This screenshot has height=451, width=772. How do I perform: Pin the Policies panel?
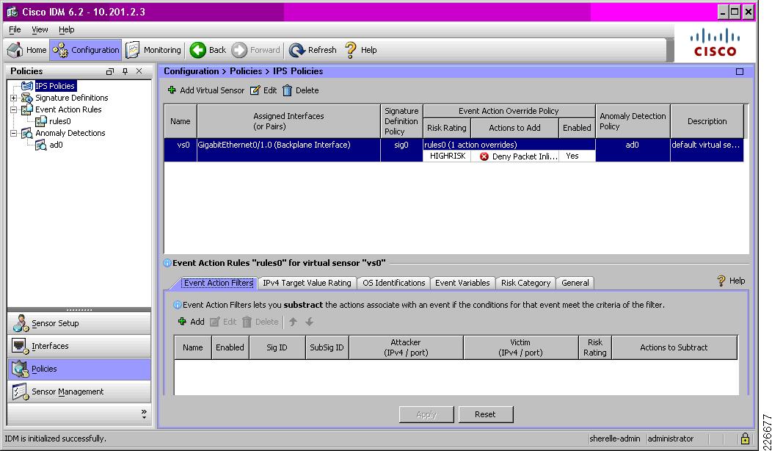click(x=125, y=71)
